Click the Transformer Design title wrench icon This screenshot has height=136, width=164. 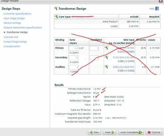(56, 8)
